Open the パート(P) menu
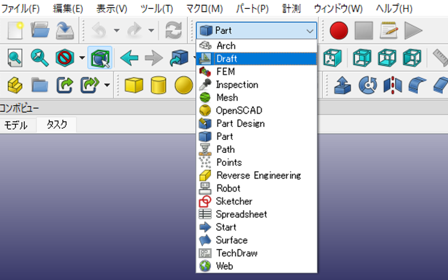Viewport: 448px width, 280px height. point(253,8)
